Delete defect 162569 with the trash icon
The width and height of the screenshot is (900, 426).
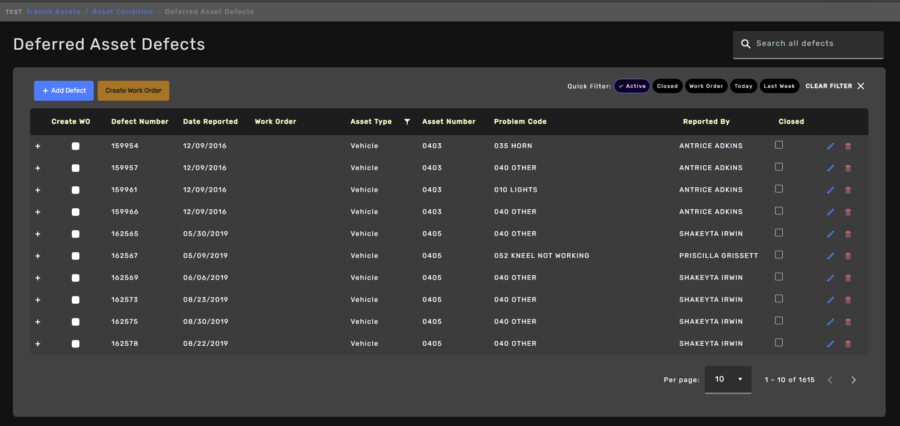pyautogui.click(x=848, y=278)
